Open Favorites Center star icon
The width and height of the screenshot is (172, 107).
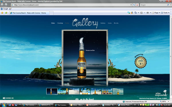(2, 13)
